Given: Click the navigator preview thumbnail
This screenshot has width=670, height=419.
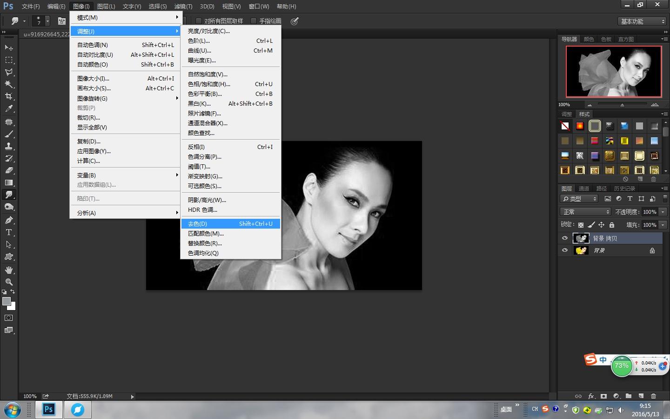Looking at the screenshot, I should (614, 71).
